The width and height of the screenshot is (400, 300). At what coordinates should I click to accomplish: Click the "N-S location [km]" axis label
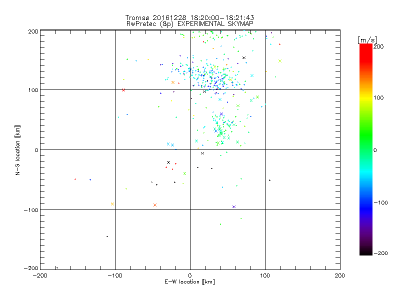coord(17,150)
